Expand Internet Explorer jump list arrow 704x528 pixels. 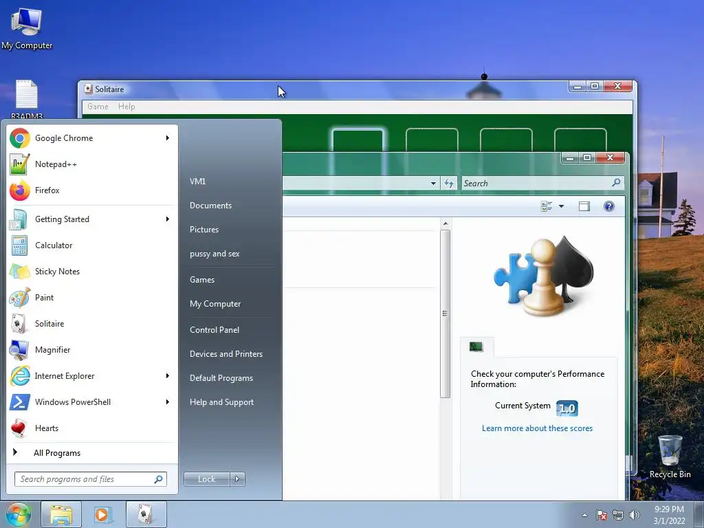tap(168, 376)
